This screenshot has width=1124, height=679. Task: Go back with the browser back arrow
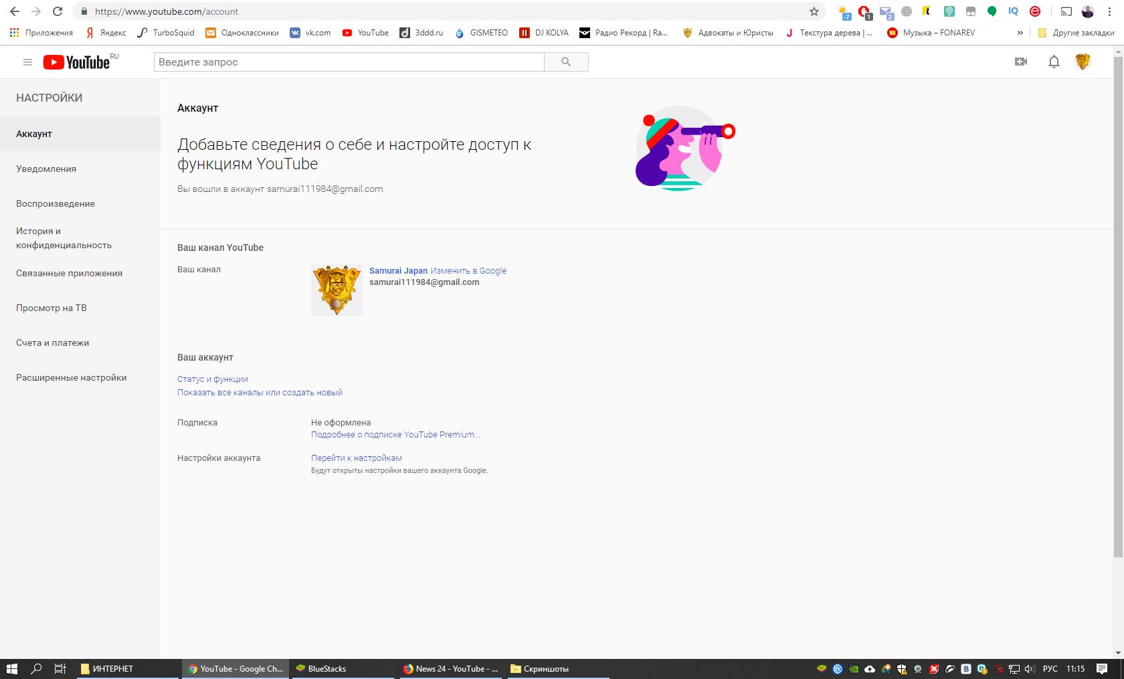click(x=15, y=11)
